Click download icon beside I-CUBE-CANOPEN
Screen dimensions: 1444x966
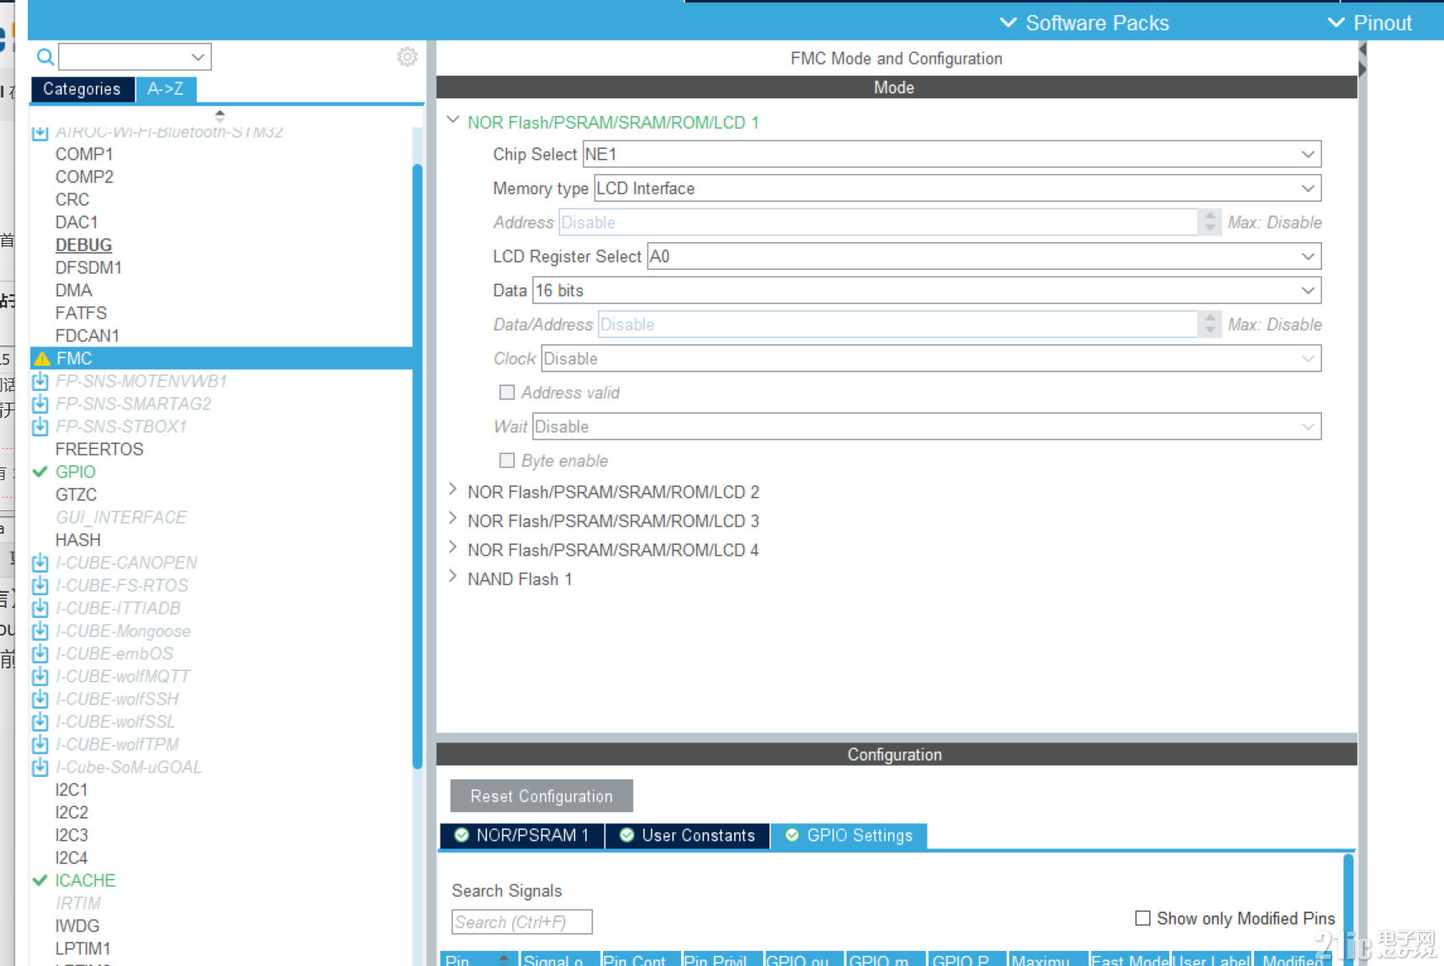(40, 563)
